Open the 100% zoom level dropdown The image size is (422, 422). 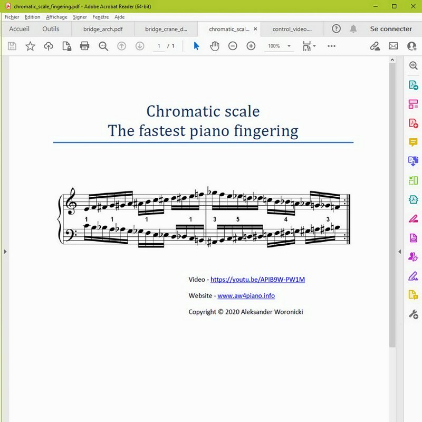(x=279, y=46)
